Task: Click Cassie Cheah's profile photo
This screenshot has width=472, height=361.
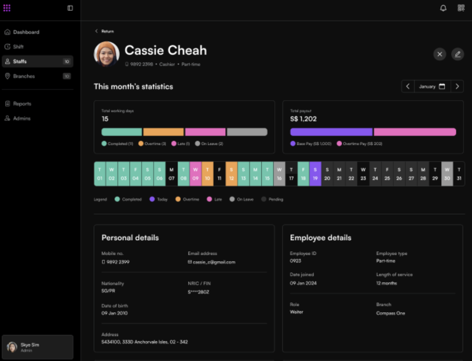Action: point(106,54)
